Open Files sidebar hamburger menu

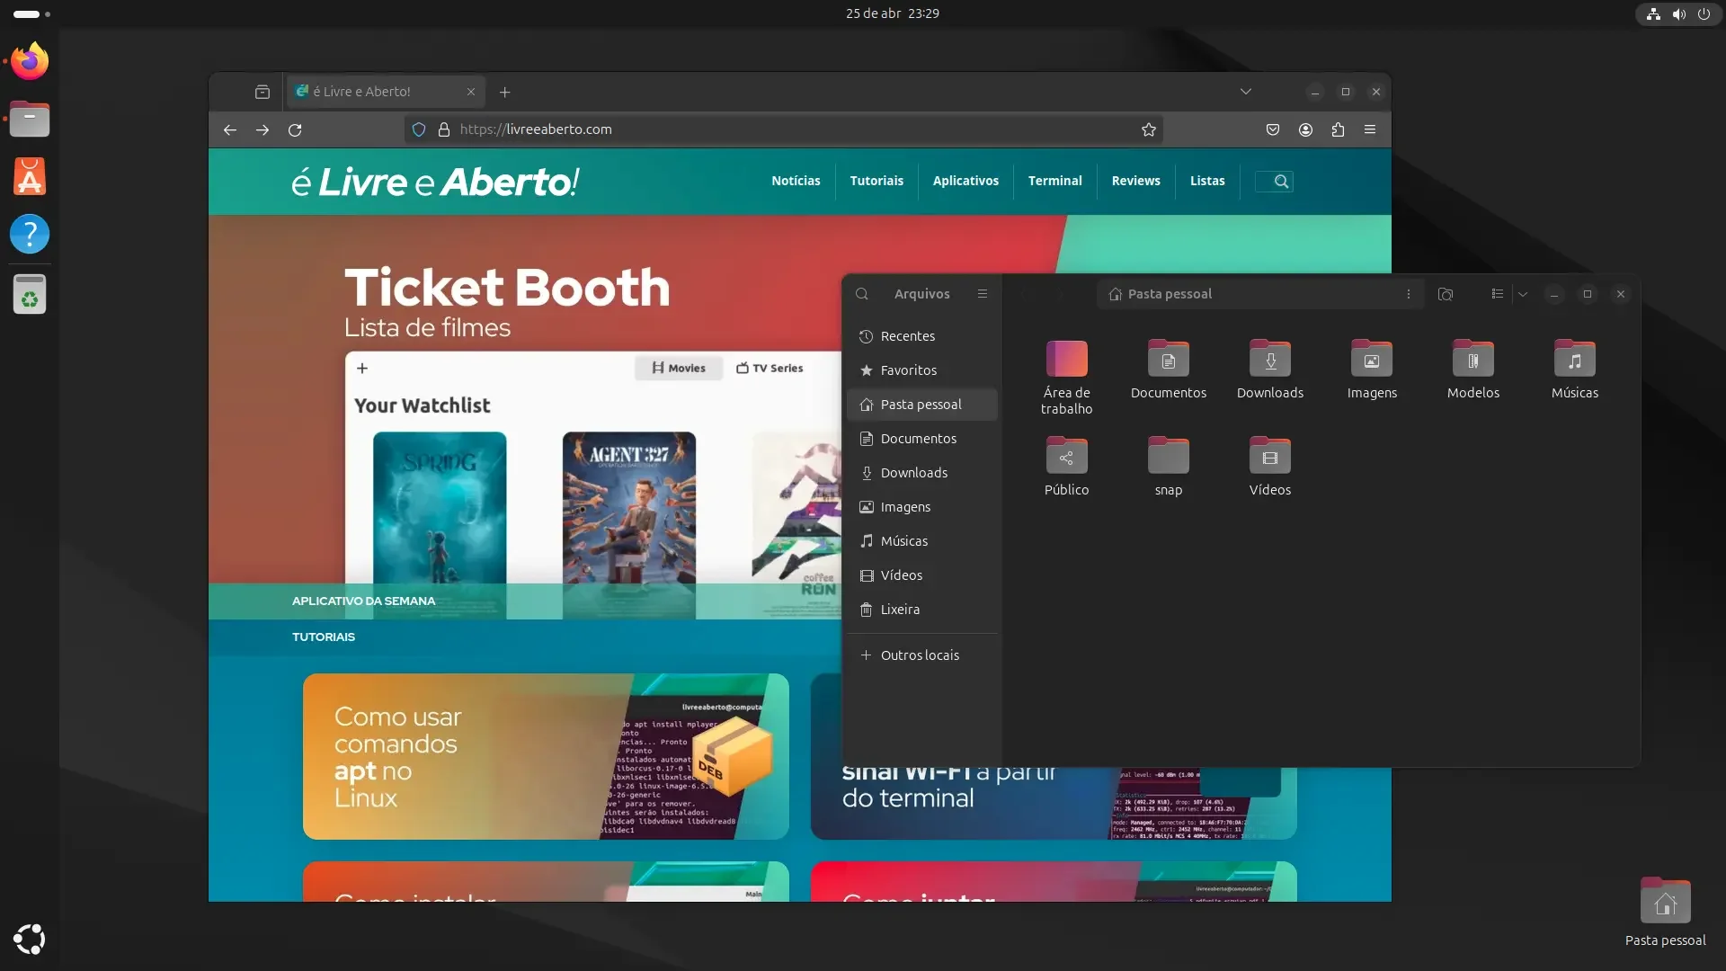point(983,294)
